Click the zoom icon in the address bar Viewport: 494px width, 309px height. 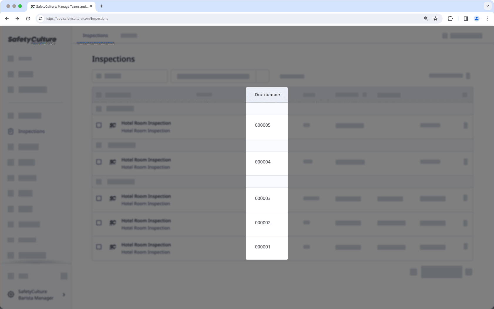(x=426, y=18)
